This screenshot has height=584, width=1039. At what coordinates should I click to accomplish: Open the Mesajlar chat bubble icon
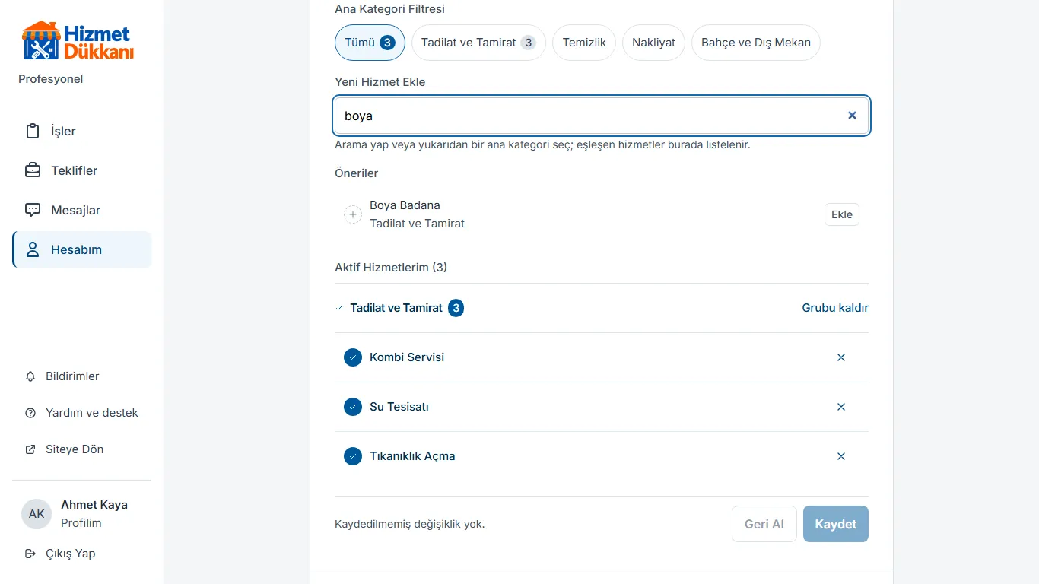coord(33,210)
